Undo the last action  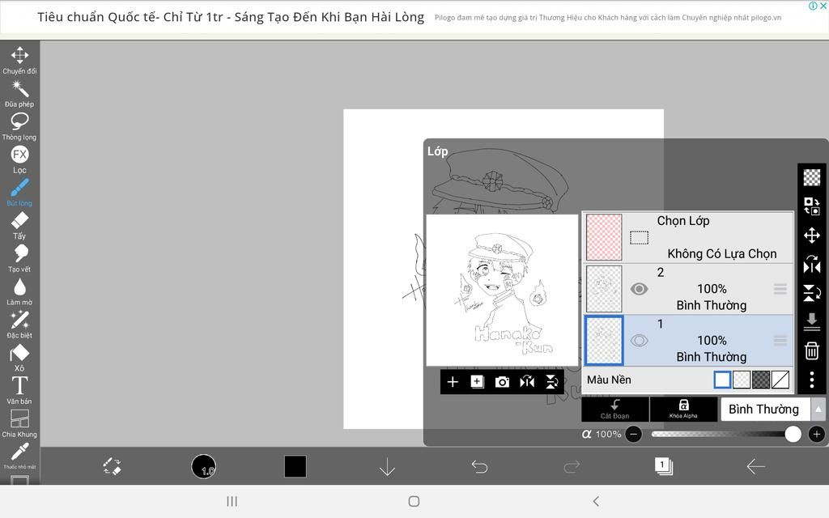[479, 467]
